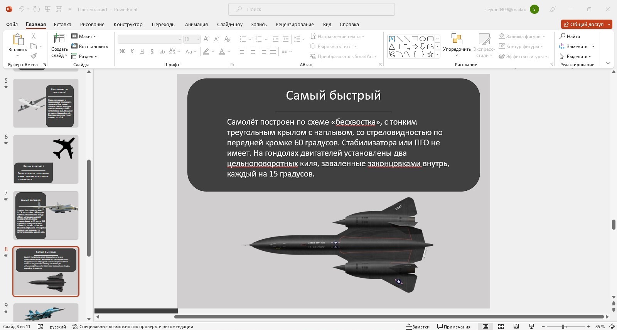Click the Cut scissors icon
This screenshot has height=330, width=617.
34,36
